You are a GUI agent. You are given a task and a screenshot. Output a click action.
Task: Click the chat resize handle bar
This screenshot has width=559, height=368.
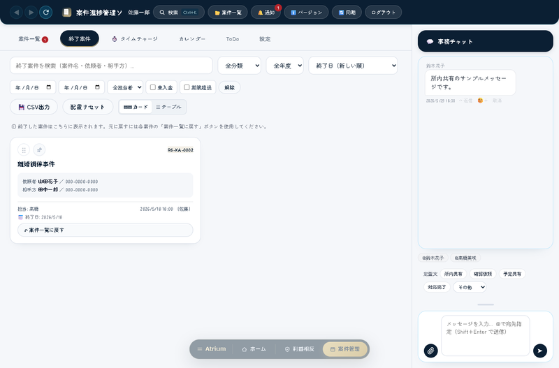(x=486, y=304)
